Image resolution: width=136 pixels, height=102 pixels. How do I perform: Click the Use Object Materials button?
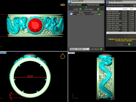coord(130,36)
